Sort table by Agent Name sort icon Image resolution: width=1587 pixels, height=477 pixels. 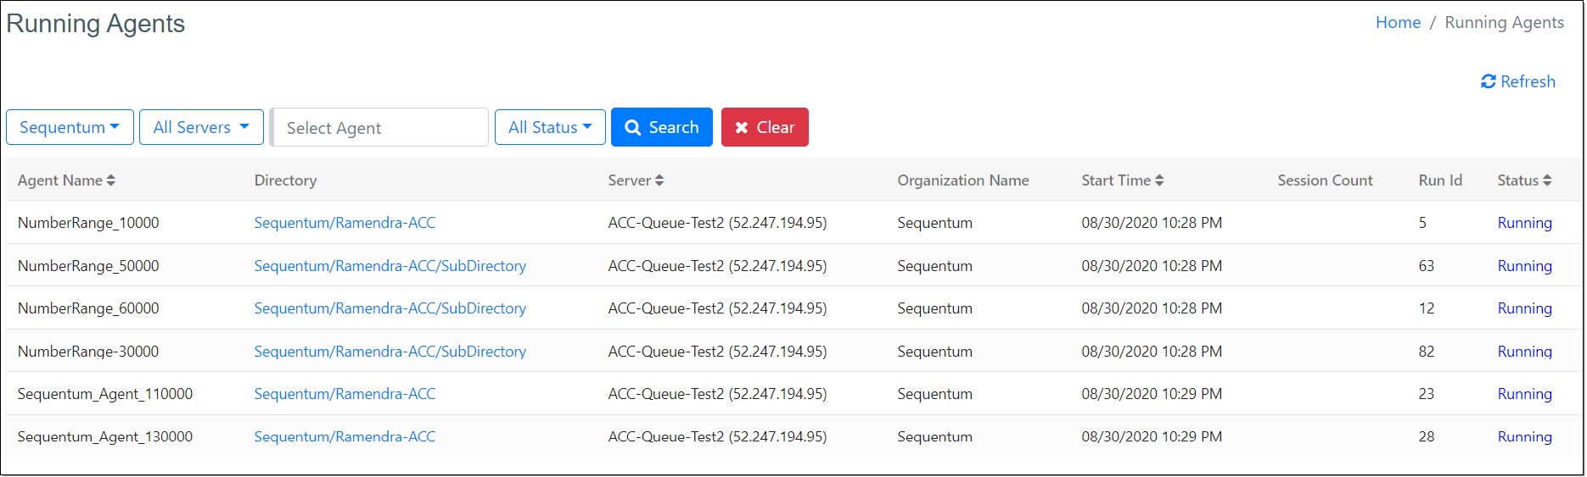111,180
